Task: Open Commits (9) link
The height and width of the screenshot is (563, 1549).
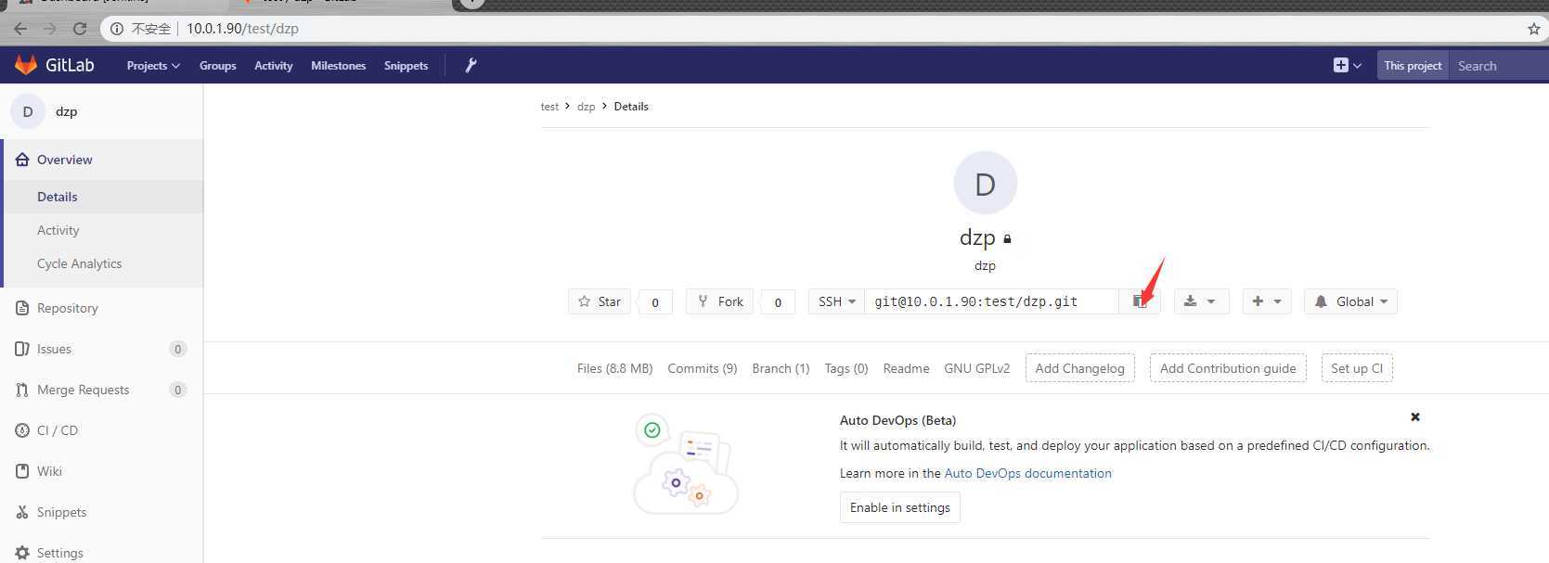Action: coord(702,368)
